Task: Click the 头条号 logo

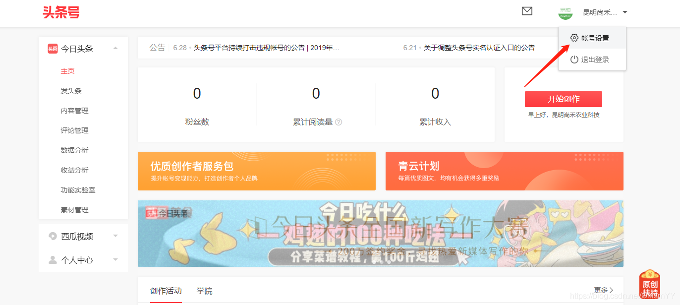Action: pos(61,13)
